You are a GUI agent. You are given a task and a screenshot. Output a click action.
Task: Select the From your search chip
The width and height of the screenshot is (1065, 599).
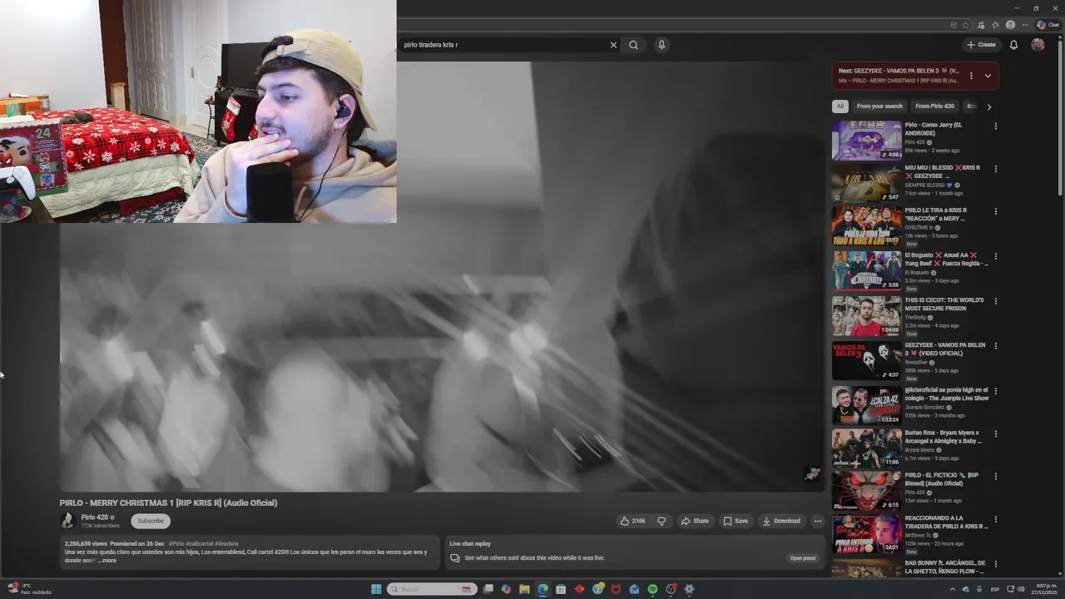(x=879, y=106)
